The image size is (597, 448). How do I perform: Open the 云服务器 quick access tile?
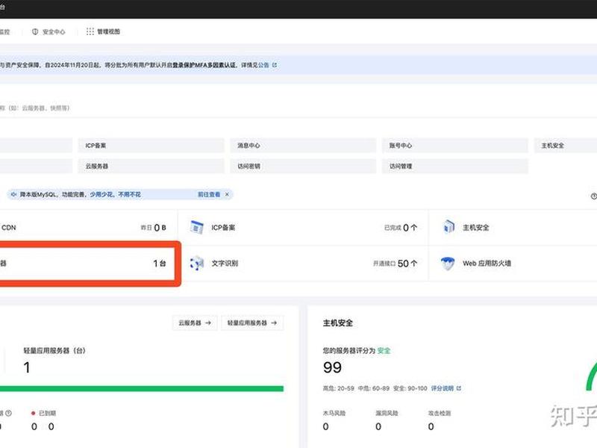151,166
